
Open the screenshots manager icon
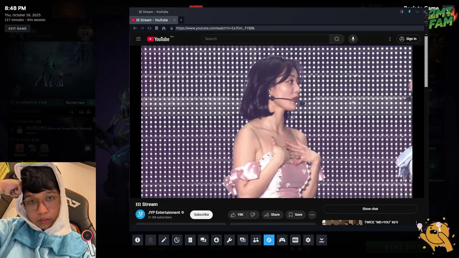(x=243, y=240)
